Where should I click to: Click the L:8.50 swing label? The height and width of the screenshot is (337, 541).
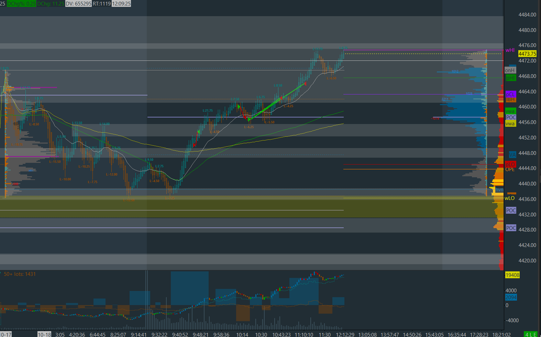pos(278,86)
